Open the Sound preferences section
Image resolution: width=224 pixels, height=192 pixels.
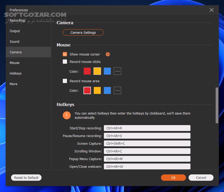point(14,42)
